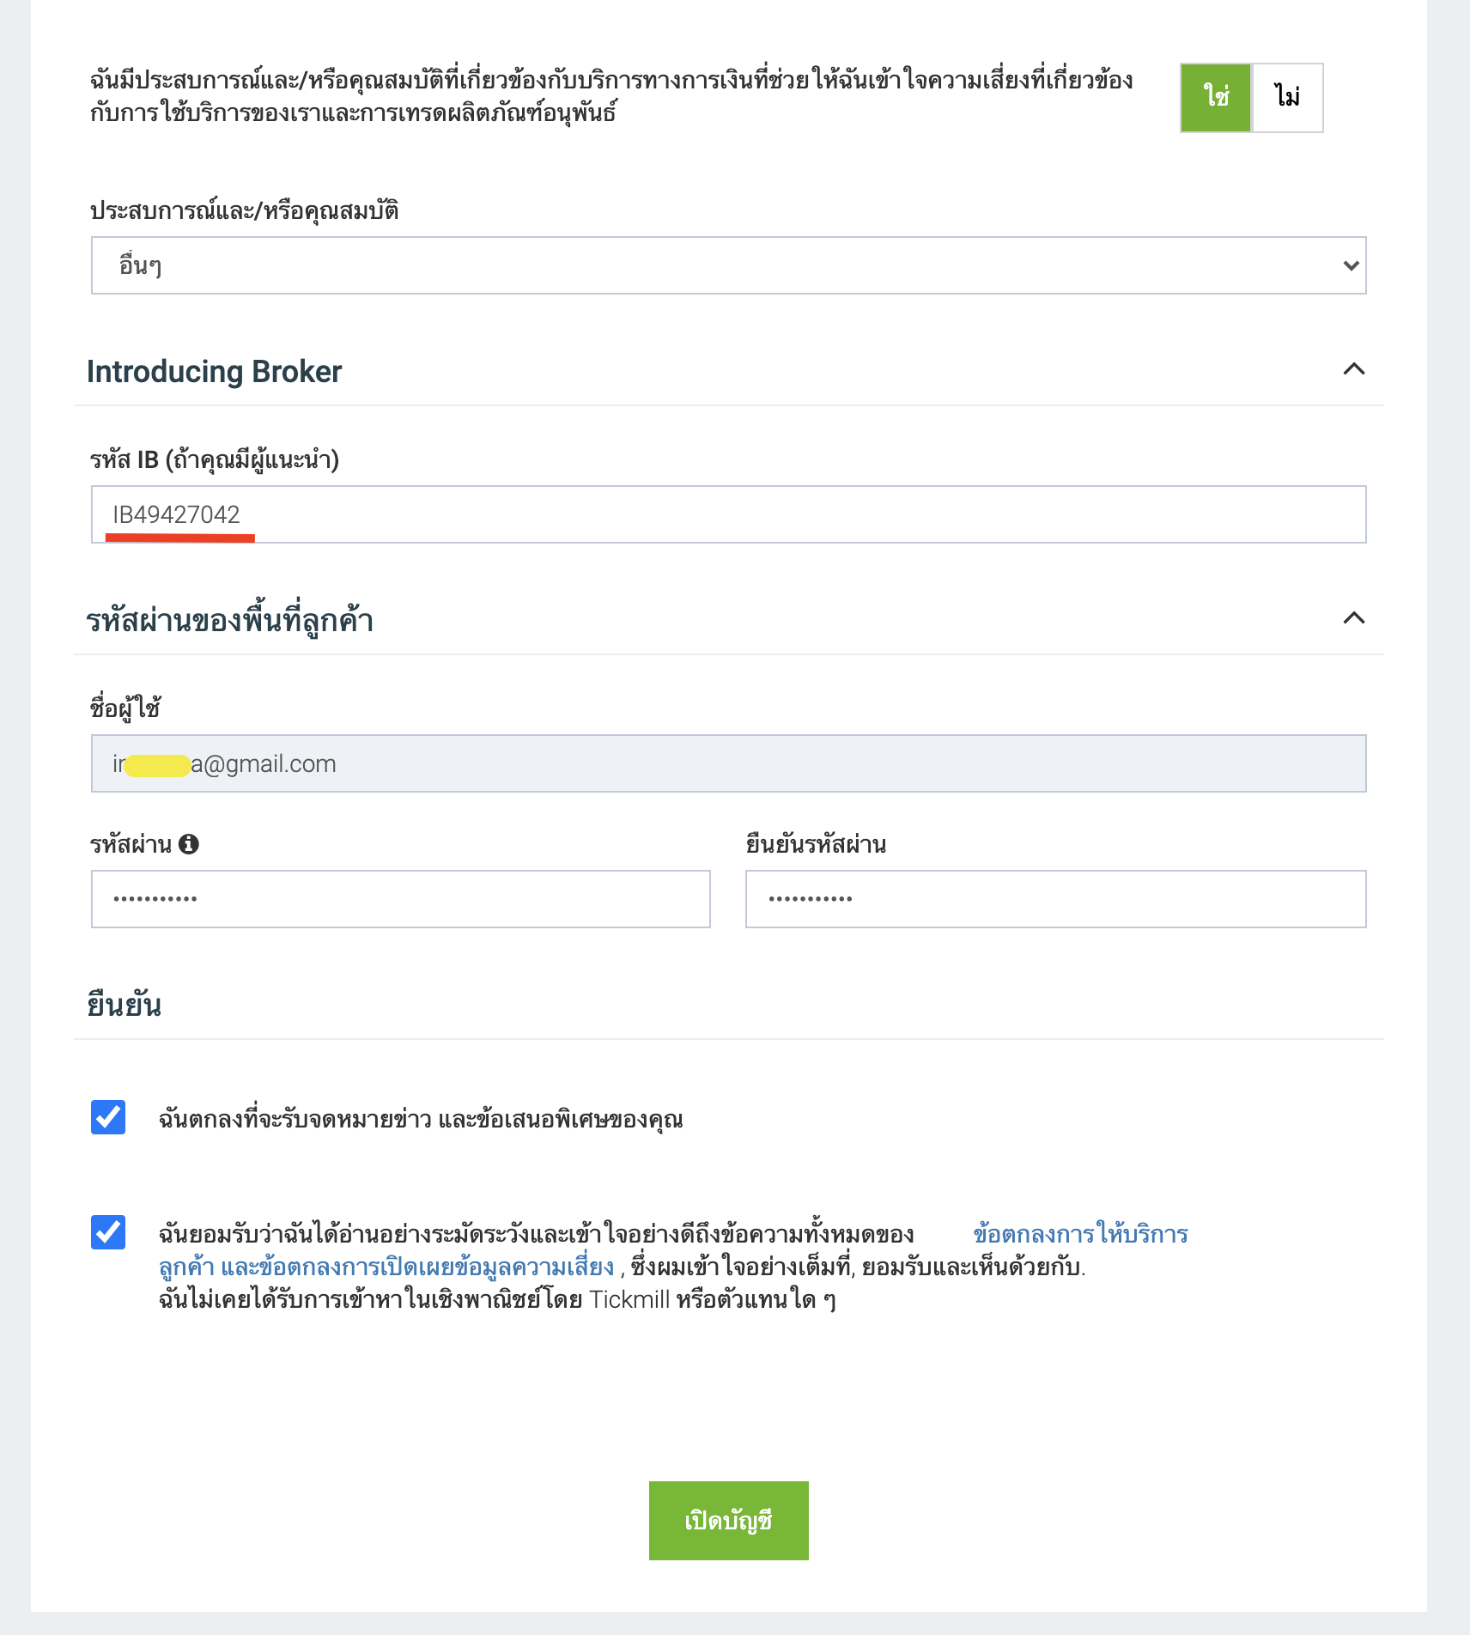Open the experience and qualifications dropdown
This screenshot has height=1635, width=1470.
click(x=728, y=265)
